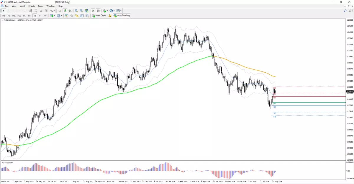The height and width of the screenshot is (184, 354).
Task: Select the D1 daily timeframe
Action: pyautogui.click(x=35, y=16)
